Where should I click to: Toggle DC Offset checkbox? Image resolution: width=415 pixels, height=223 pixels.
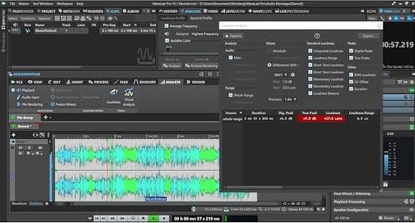351,82
